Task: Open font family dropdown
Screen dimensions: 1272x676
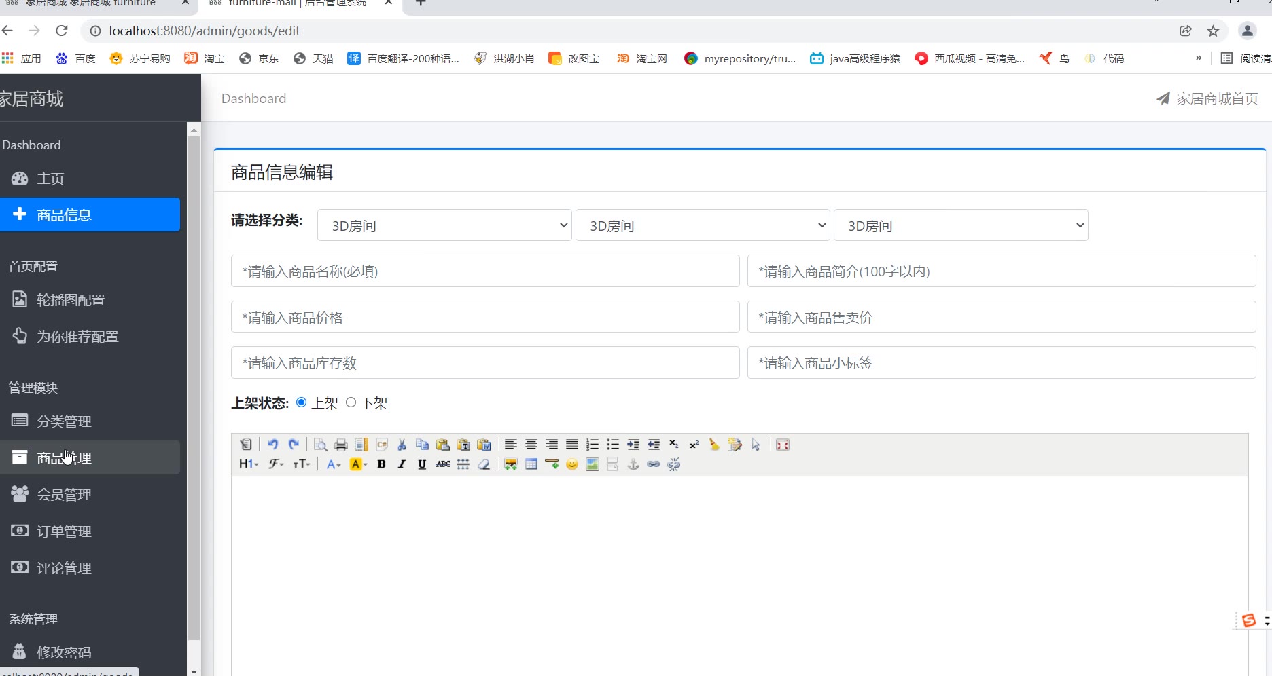Action: 275,464
